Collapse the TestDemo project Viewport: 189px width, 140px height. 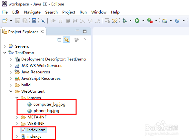(x=5, y=53)
